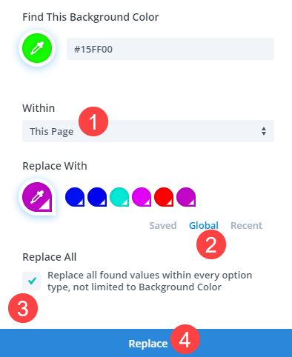Open the green eyedropper color picker
The height and width of the screenshot is (357, 292).
(x=37, y=48)
